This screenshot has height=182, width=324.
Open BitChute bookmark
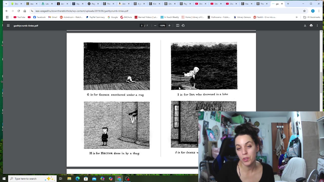(x=126, y=17)
